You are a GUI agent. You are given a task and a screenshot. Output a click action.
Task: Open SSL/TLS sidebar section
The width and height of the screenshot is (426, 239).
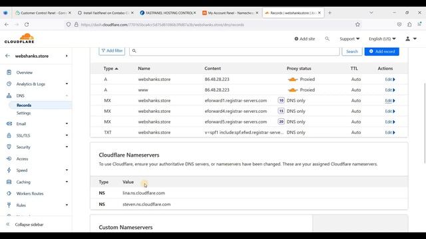pyautogui.click(x=23, y=135)
